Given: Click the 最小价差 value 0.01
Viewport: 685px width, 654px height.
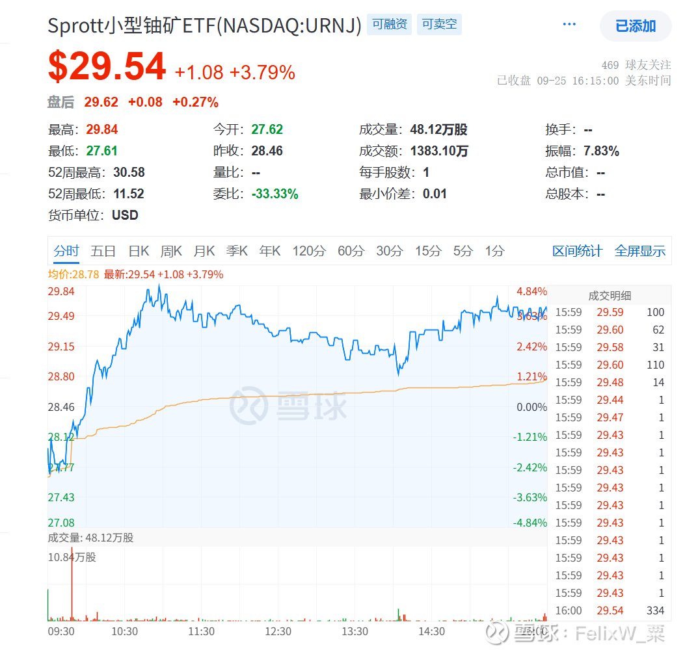Looking at the screenshot, I should 435,194.
